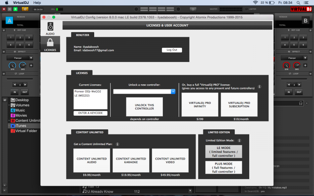
Task: Click the LICENSES tab header
Action: pyautogui.click(x=82, y=73)
